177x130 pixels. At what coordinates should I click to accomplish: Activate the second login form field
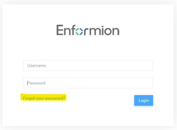pos(88,83)
